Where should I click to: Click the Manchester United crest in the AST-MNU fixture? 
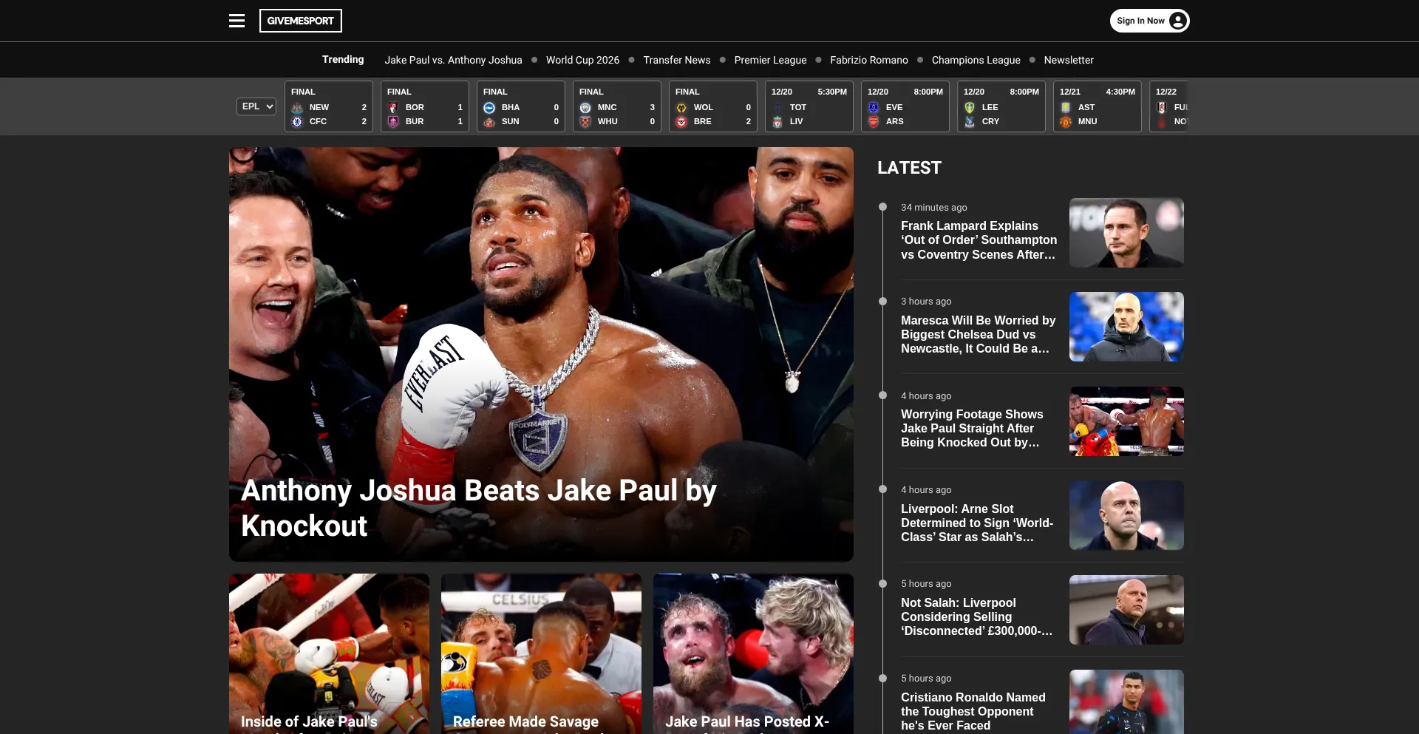click(x=1066, y=121)
